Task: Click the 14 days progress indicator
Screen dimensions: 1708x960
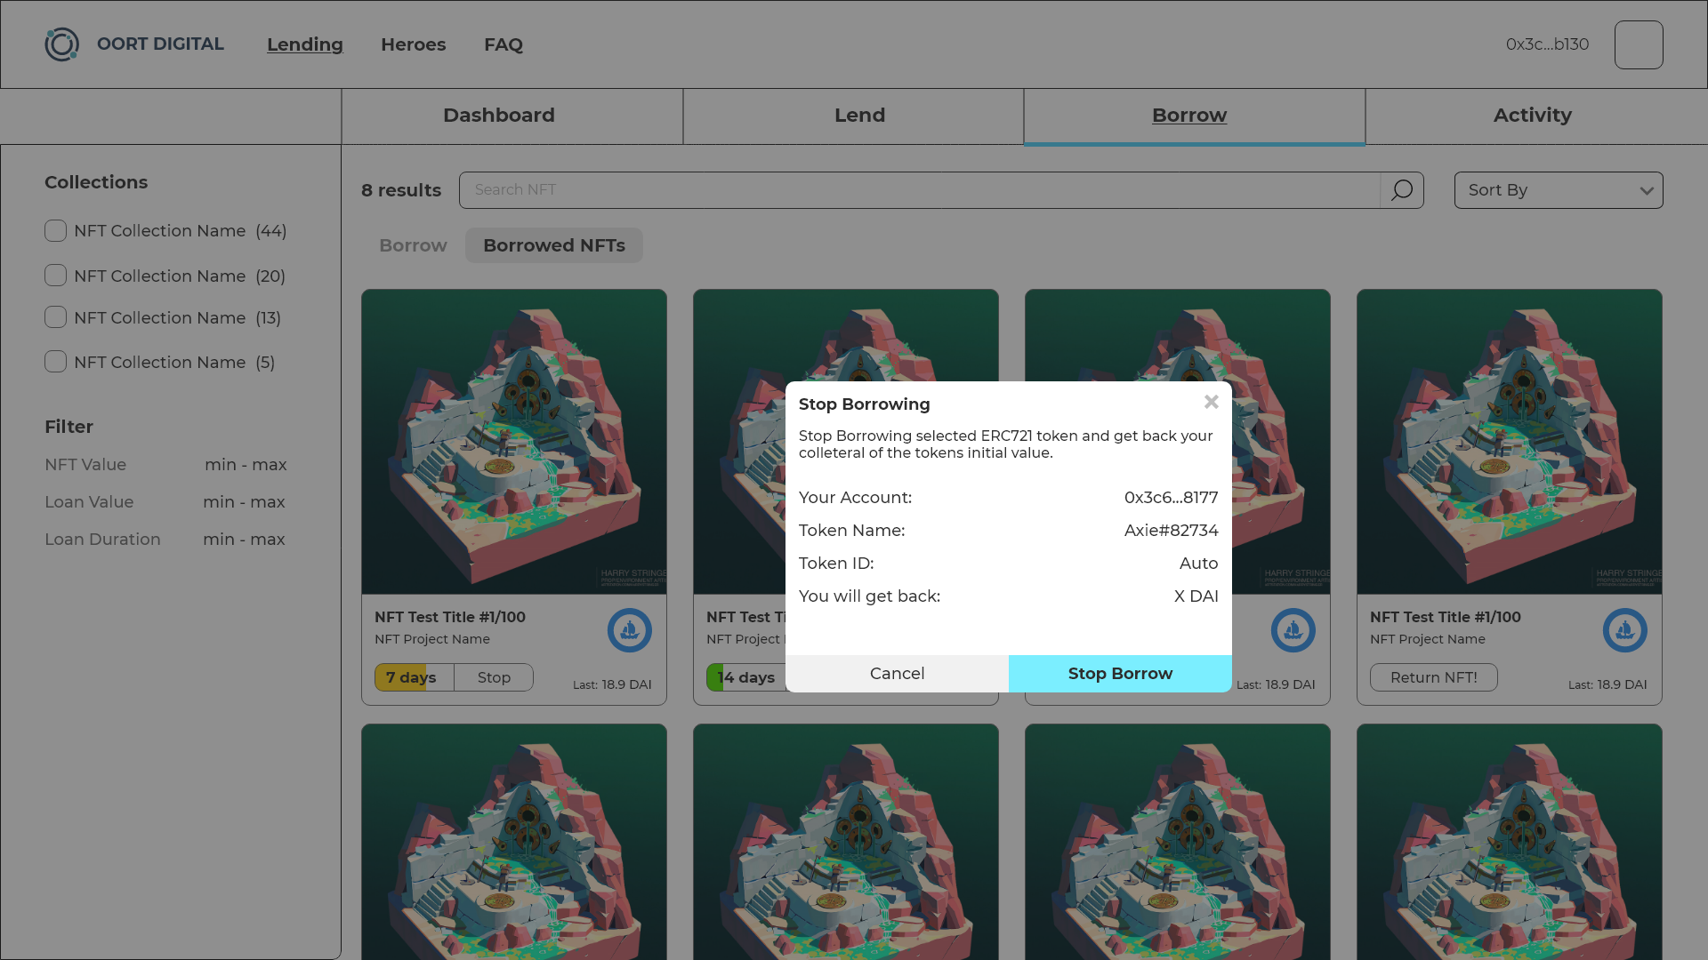Action: tap(745, 677)
